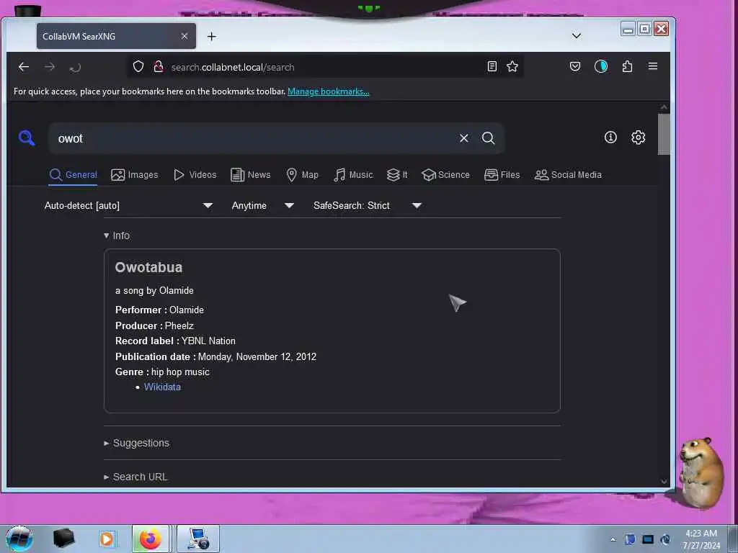Open the SearXNG about info icon
This screenshot has width=738, height=553.
coord(610,137)
